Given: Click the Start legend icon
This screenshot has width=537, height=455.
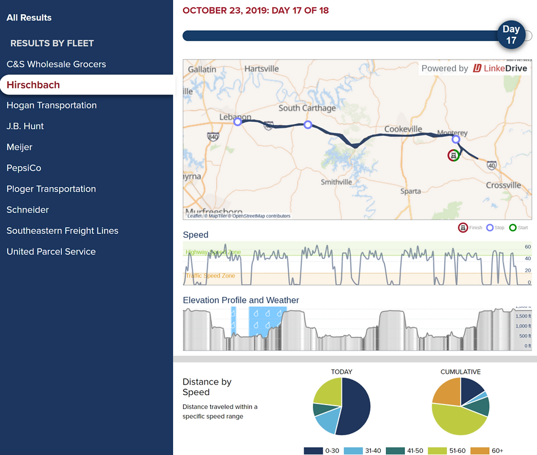Looking at the screenshot, I should point(513,227).
